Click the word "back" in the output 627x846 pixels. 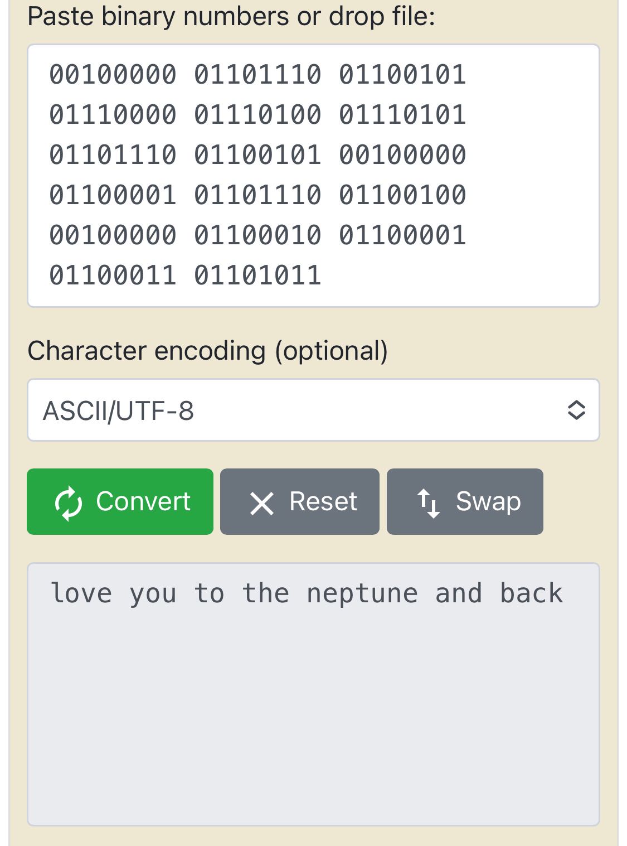[531, 593]
